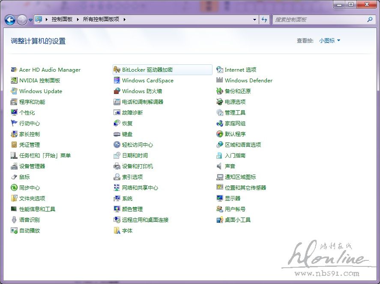Click the NVIDIA 控制面板 icon
Viewport: 380px width, 284px height.
coord(14,81)
